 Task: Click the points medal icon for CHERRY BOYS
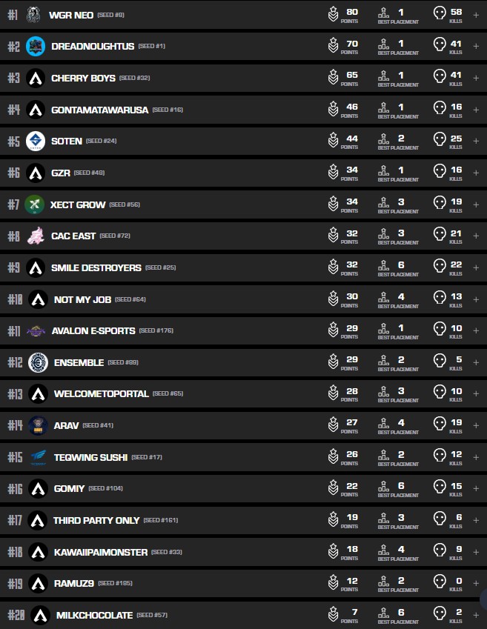334,77
